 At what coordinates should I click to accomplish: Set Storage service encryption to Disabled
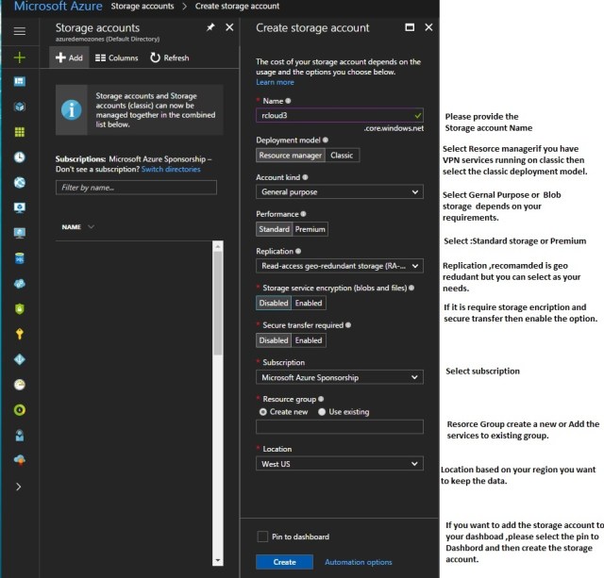274,304
